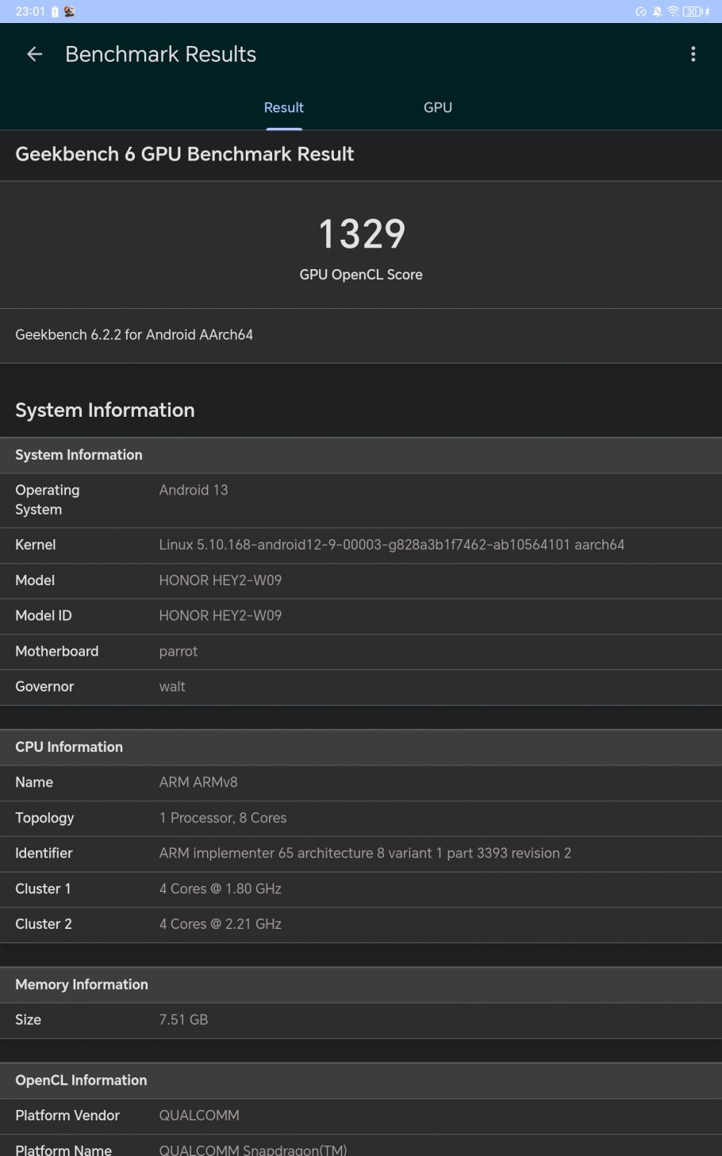
Task: Tap the Memory Size 7.51 GB row
Action: pyautogui.click(x=361, y=1020)
